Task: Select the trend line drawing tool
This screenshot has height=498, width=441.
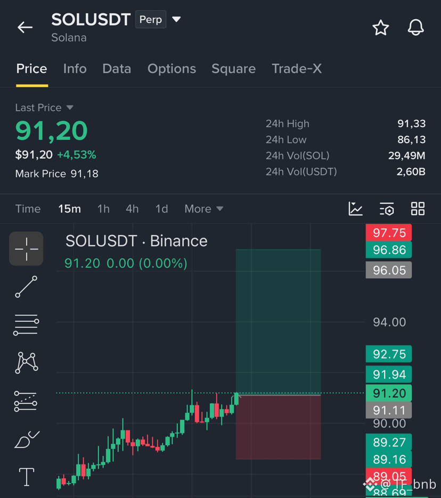Action: pyautogui.click(x=27, y=287)
